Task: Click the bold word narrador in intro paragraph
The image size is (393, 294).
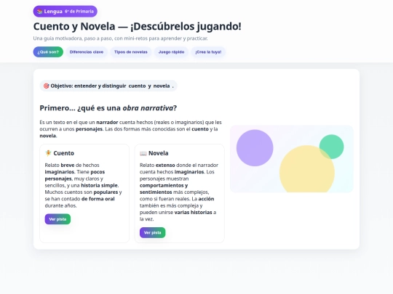Action: coord(107,122)
